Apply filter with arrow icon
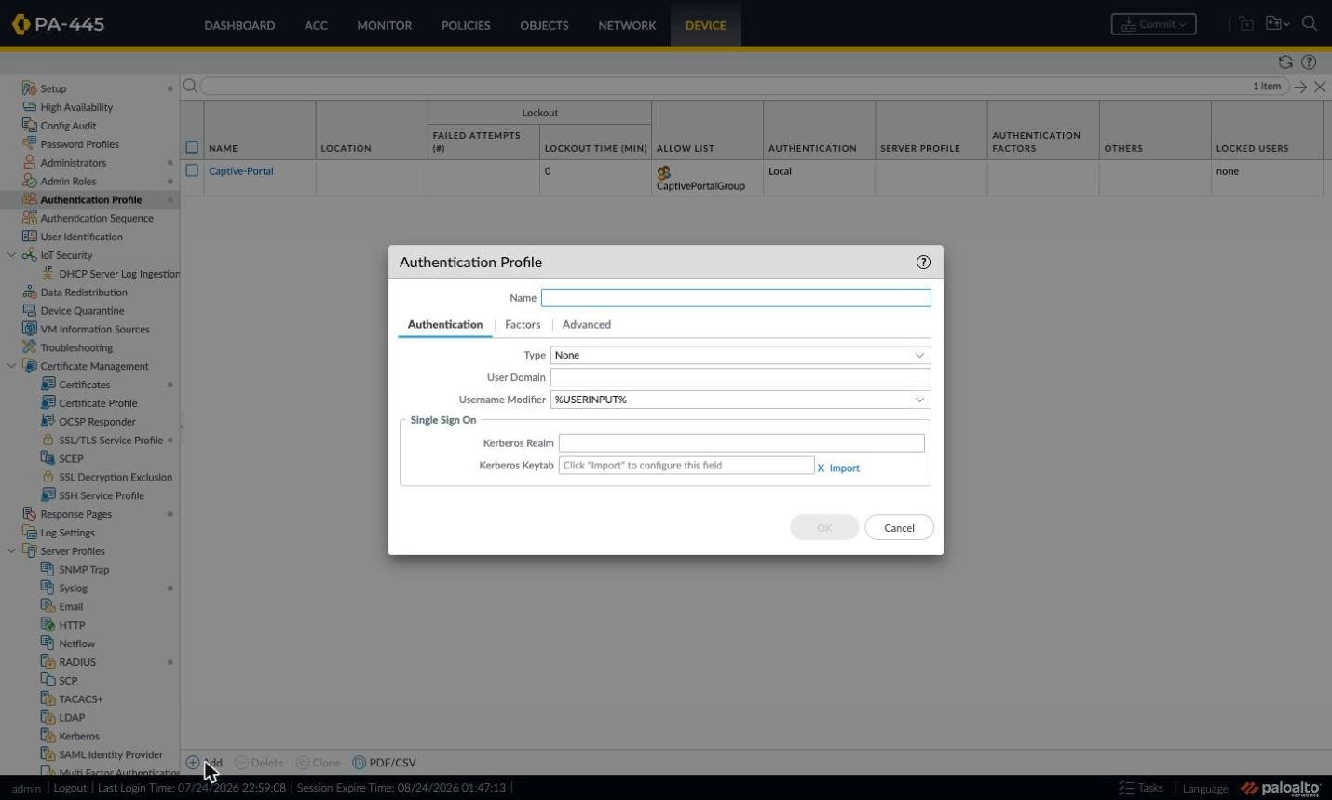 coord(1300,87)
